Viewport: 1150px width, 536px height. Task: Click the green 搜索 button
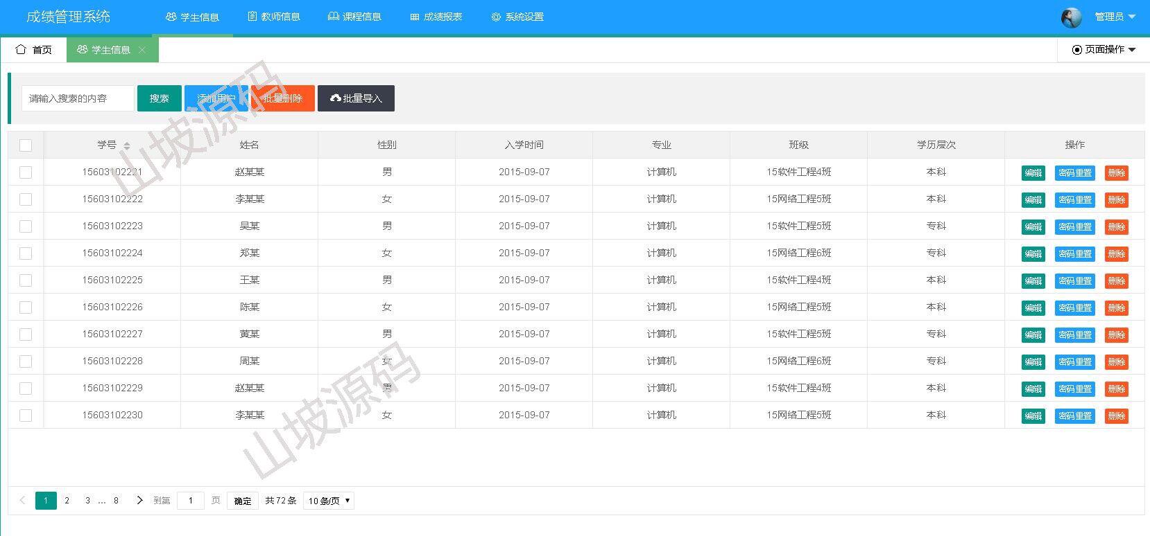[x=160, y=98]
